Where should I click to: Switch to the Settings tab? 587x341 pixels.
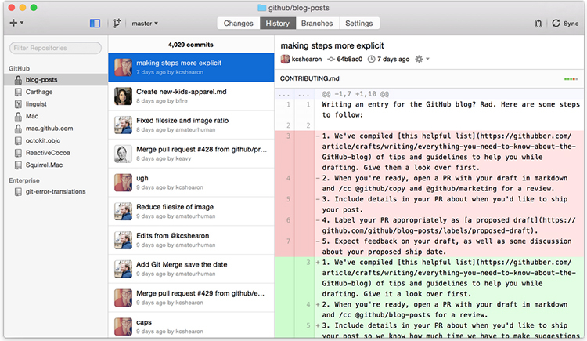[x=358, y=24]
